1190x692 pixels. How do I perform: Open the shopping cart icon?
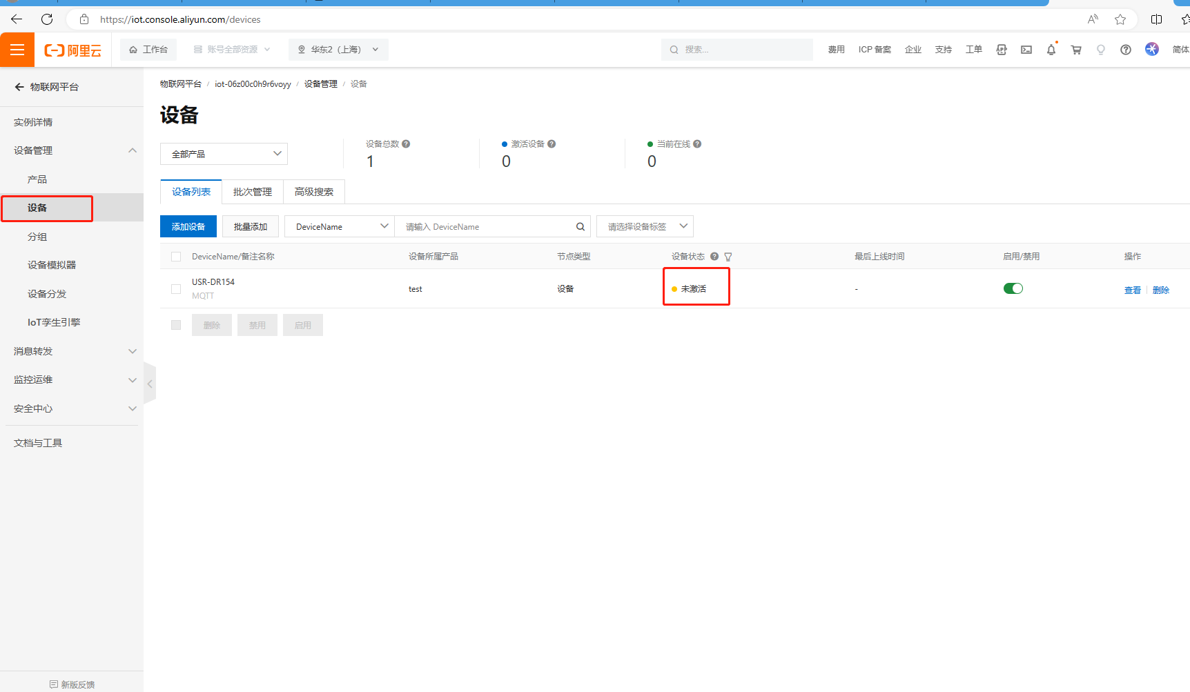tap(1075, 50)
